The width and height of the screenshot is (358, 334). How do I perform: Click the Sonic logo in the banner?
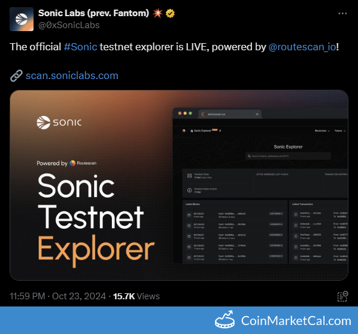59,123
